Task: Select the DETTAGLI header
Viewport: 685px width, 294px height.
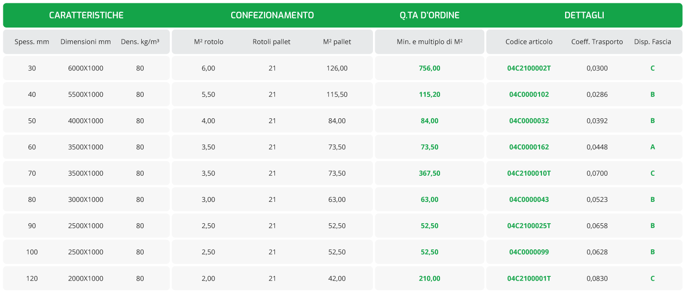Action: [x=584, y=15]
